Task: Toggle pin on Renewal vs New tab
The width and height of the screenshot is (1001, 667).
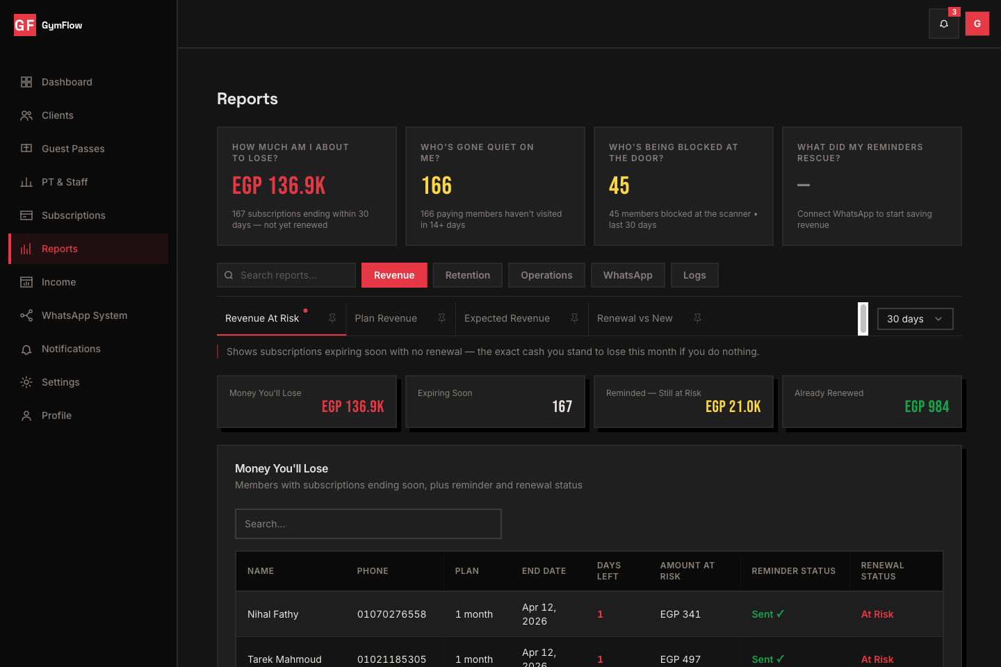Action: [697, 318]
